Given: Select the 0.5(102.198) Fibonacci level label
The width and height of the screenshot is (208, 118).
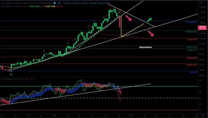Looking at the screenshot, I should coord(192,40).
